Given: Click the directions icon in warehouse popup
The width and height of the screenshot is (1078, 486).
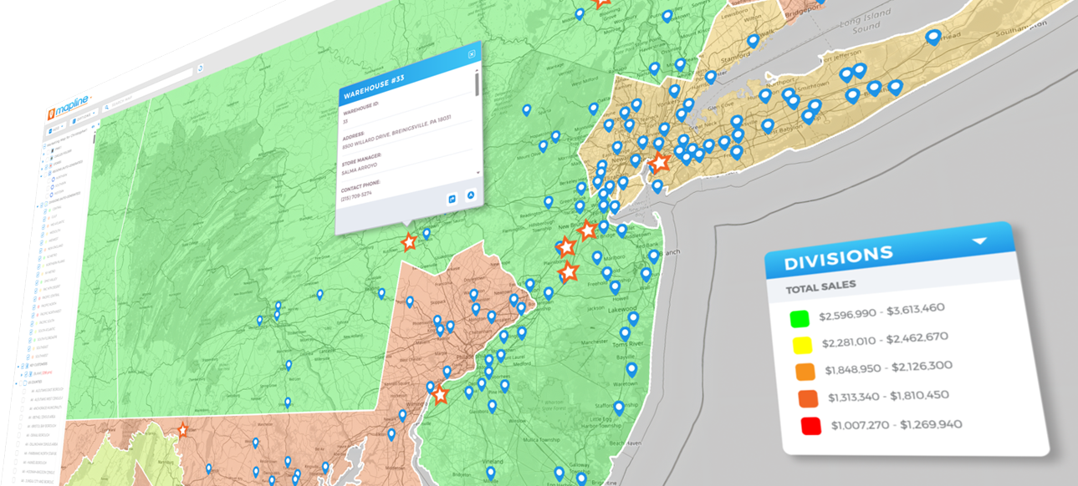Looking at the screenshot, I should (x=452, y=199).
